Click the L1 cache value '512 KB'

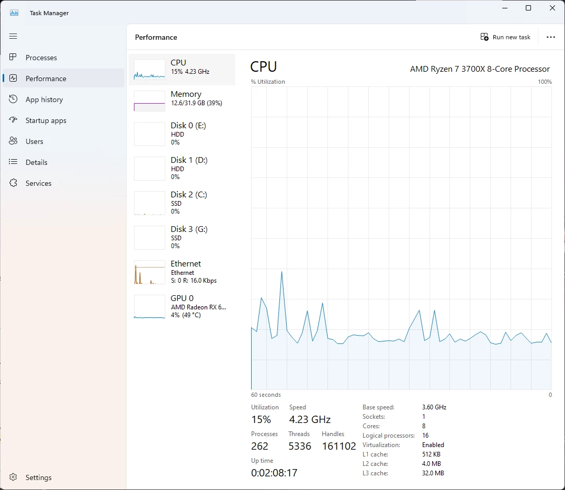point(431,454)
